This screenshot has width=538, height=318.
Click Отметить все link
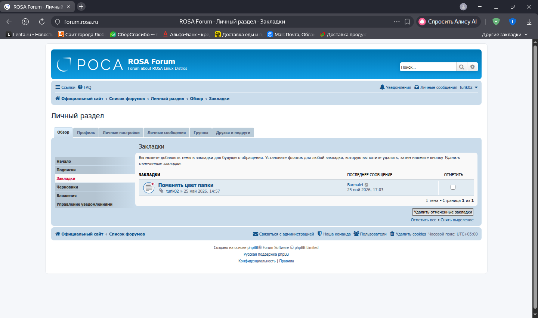pos(423,220)
